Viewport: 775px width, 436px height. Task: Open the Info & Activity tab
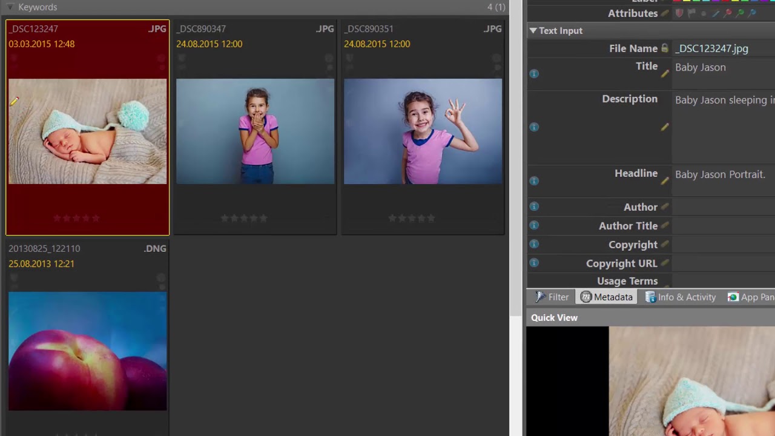(681, 297)
